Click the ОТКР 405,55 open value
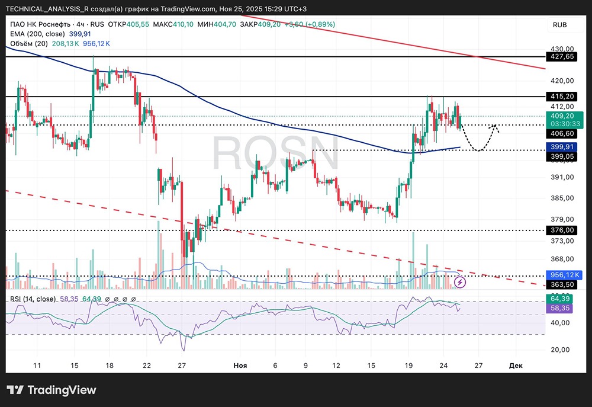 pyautogui.click(x=128, y=24)
